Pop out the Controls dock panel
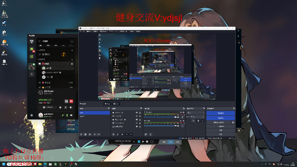The image size is (297, 167). (234, 108)
